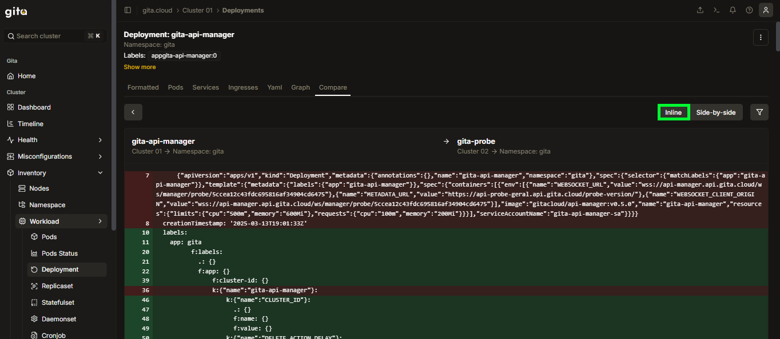780x339 pixels.
Task: Click the Statefulset icon
Action: (34, 302)
